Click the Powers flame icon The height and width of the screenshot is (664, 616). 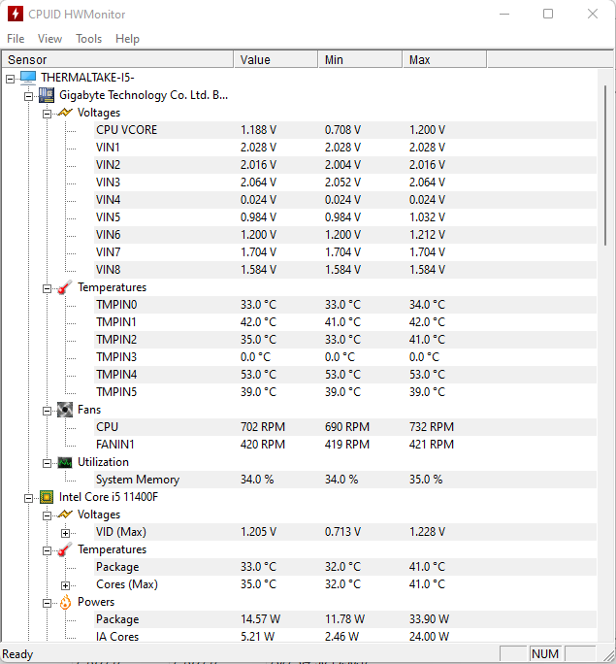(65, 602)
